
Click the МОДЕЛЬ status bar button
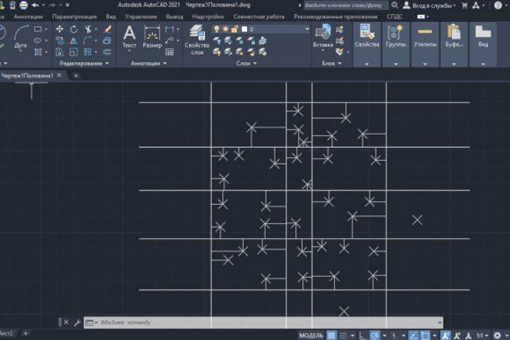pyautogui.click(x=311, y=336)
